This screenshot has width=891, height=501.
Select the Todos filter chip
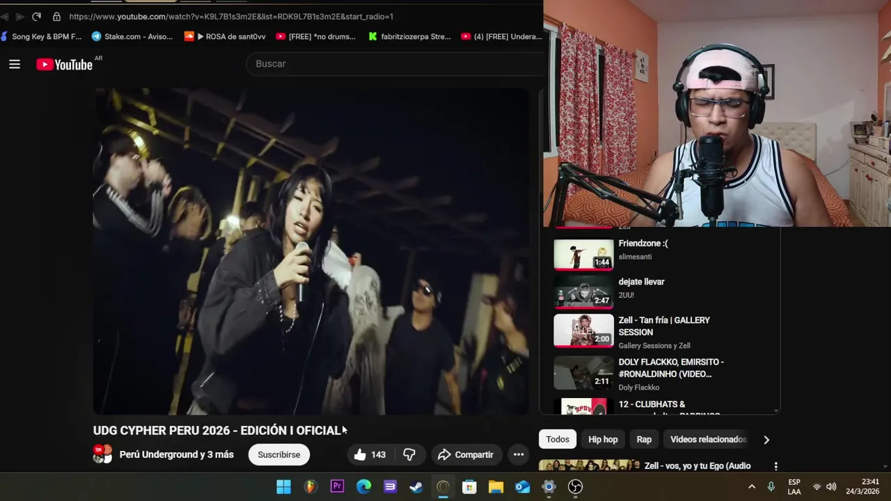coord(558,439)
